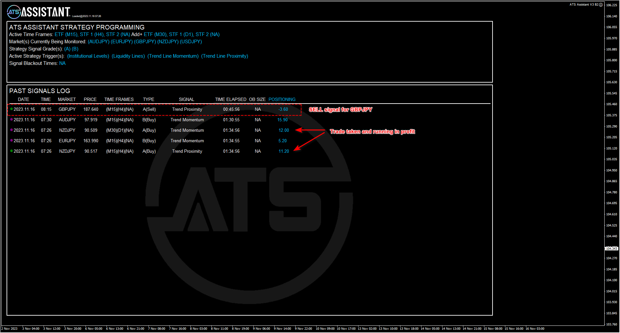Image resolution: width=620 pixels, height=333 pixels.
Task: Click the 2 Nov 2023 time axis label
Action: pos(10,328)
